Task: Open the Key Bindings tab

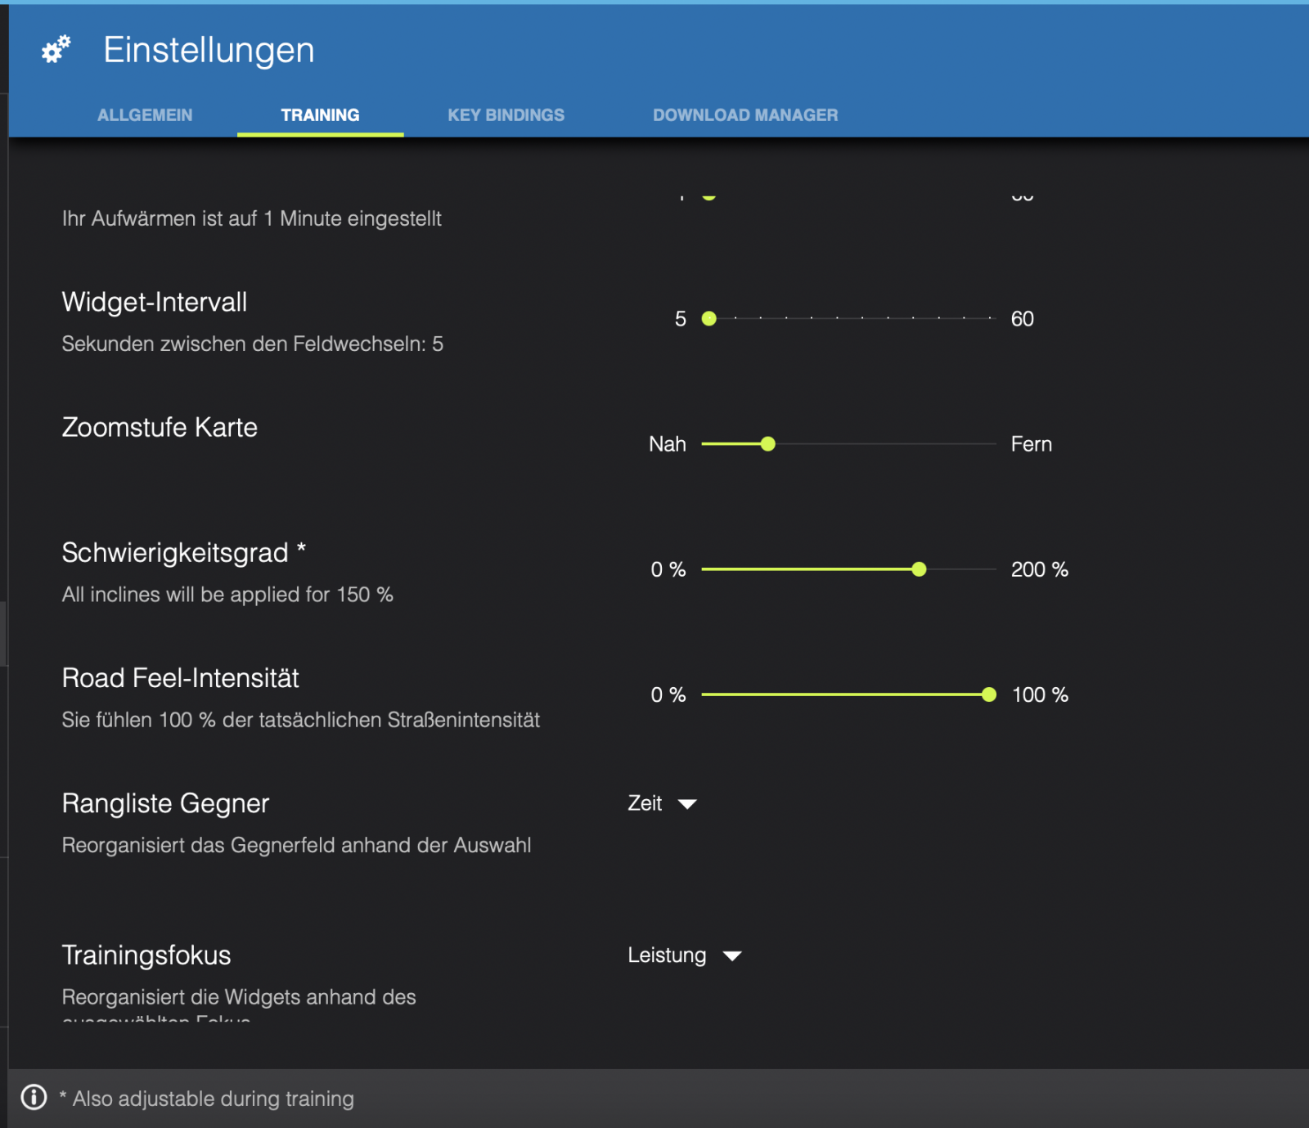Action: point(506,115)
